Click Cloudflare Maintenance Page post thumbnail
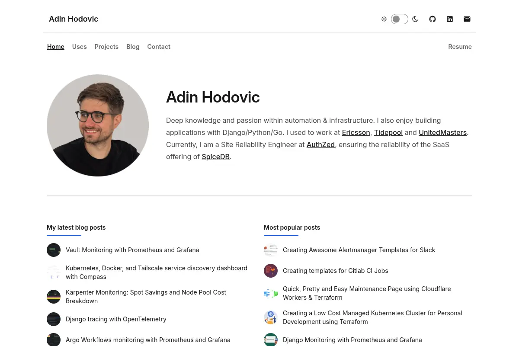 pyautogui.click(x=271, y=293)
